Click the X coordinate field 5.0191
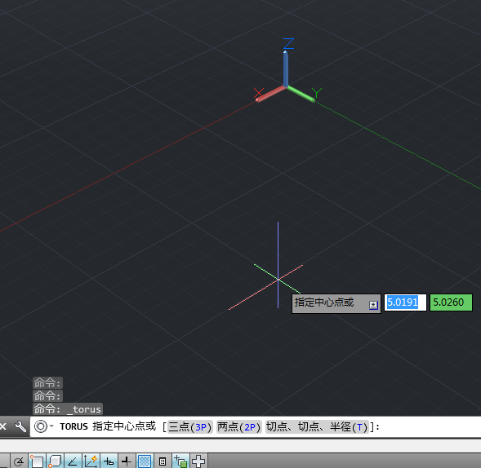 (x=405, y=302)
